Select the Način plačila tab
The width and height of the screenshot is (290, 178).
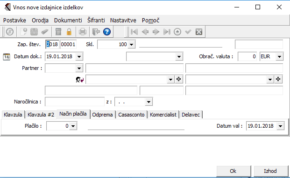point(73,114)
